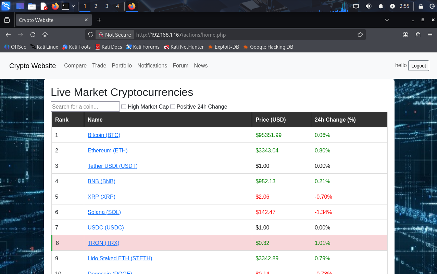Screen dimensions: 437x274
Task: Bookmark this page with the star icon
Action: click(360, 35)
